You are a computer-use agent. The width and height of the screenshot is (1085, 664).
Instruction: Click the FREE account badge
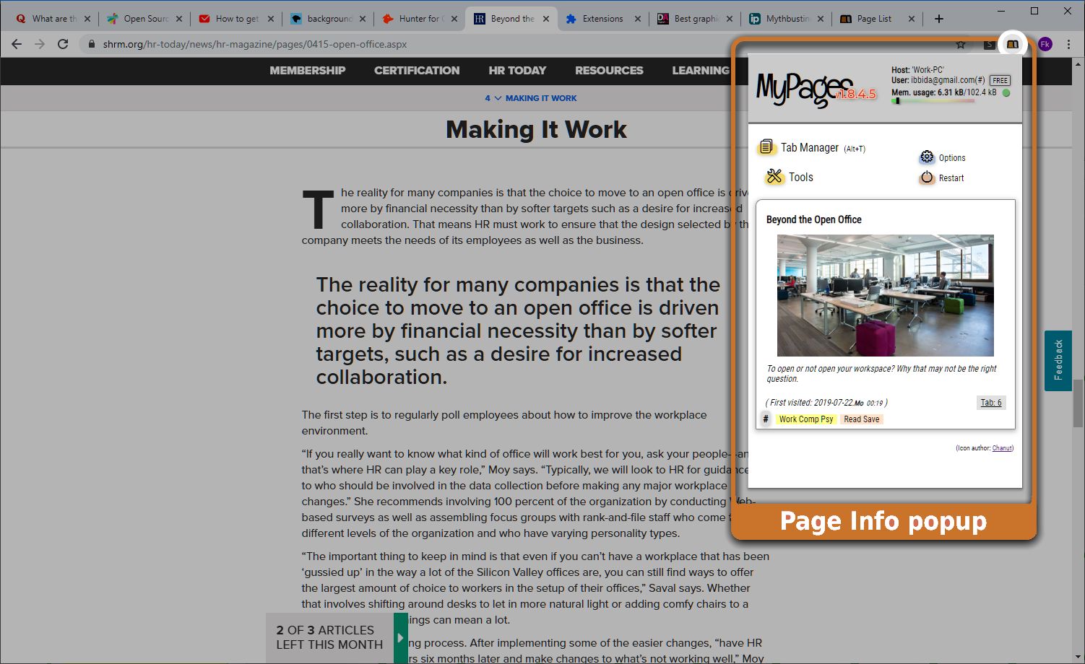(x=999, y=80)
